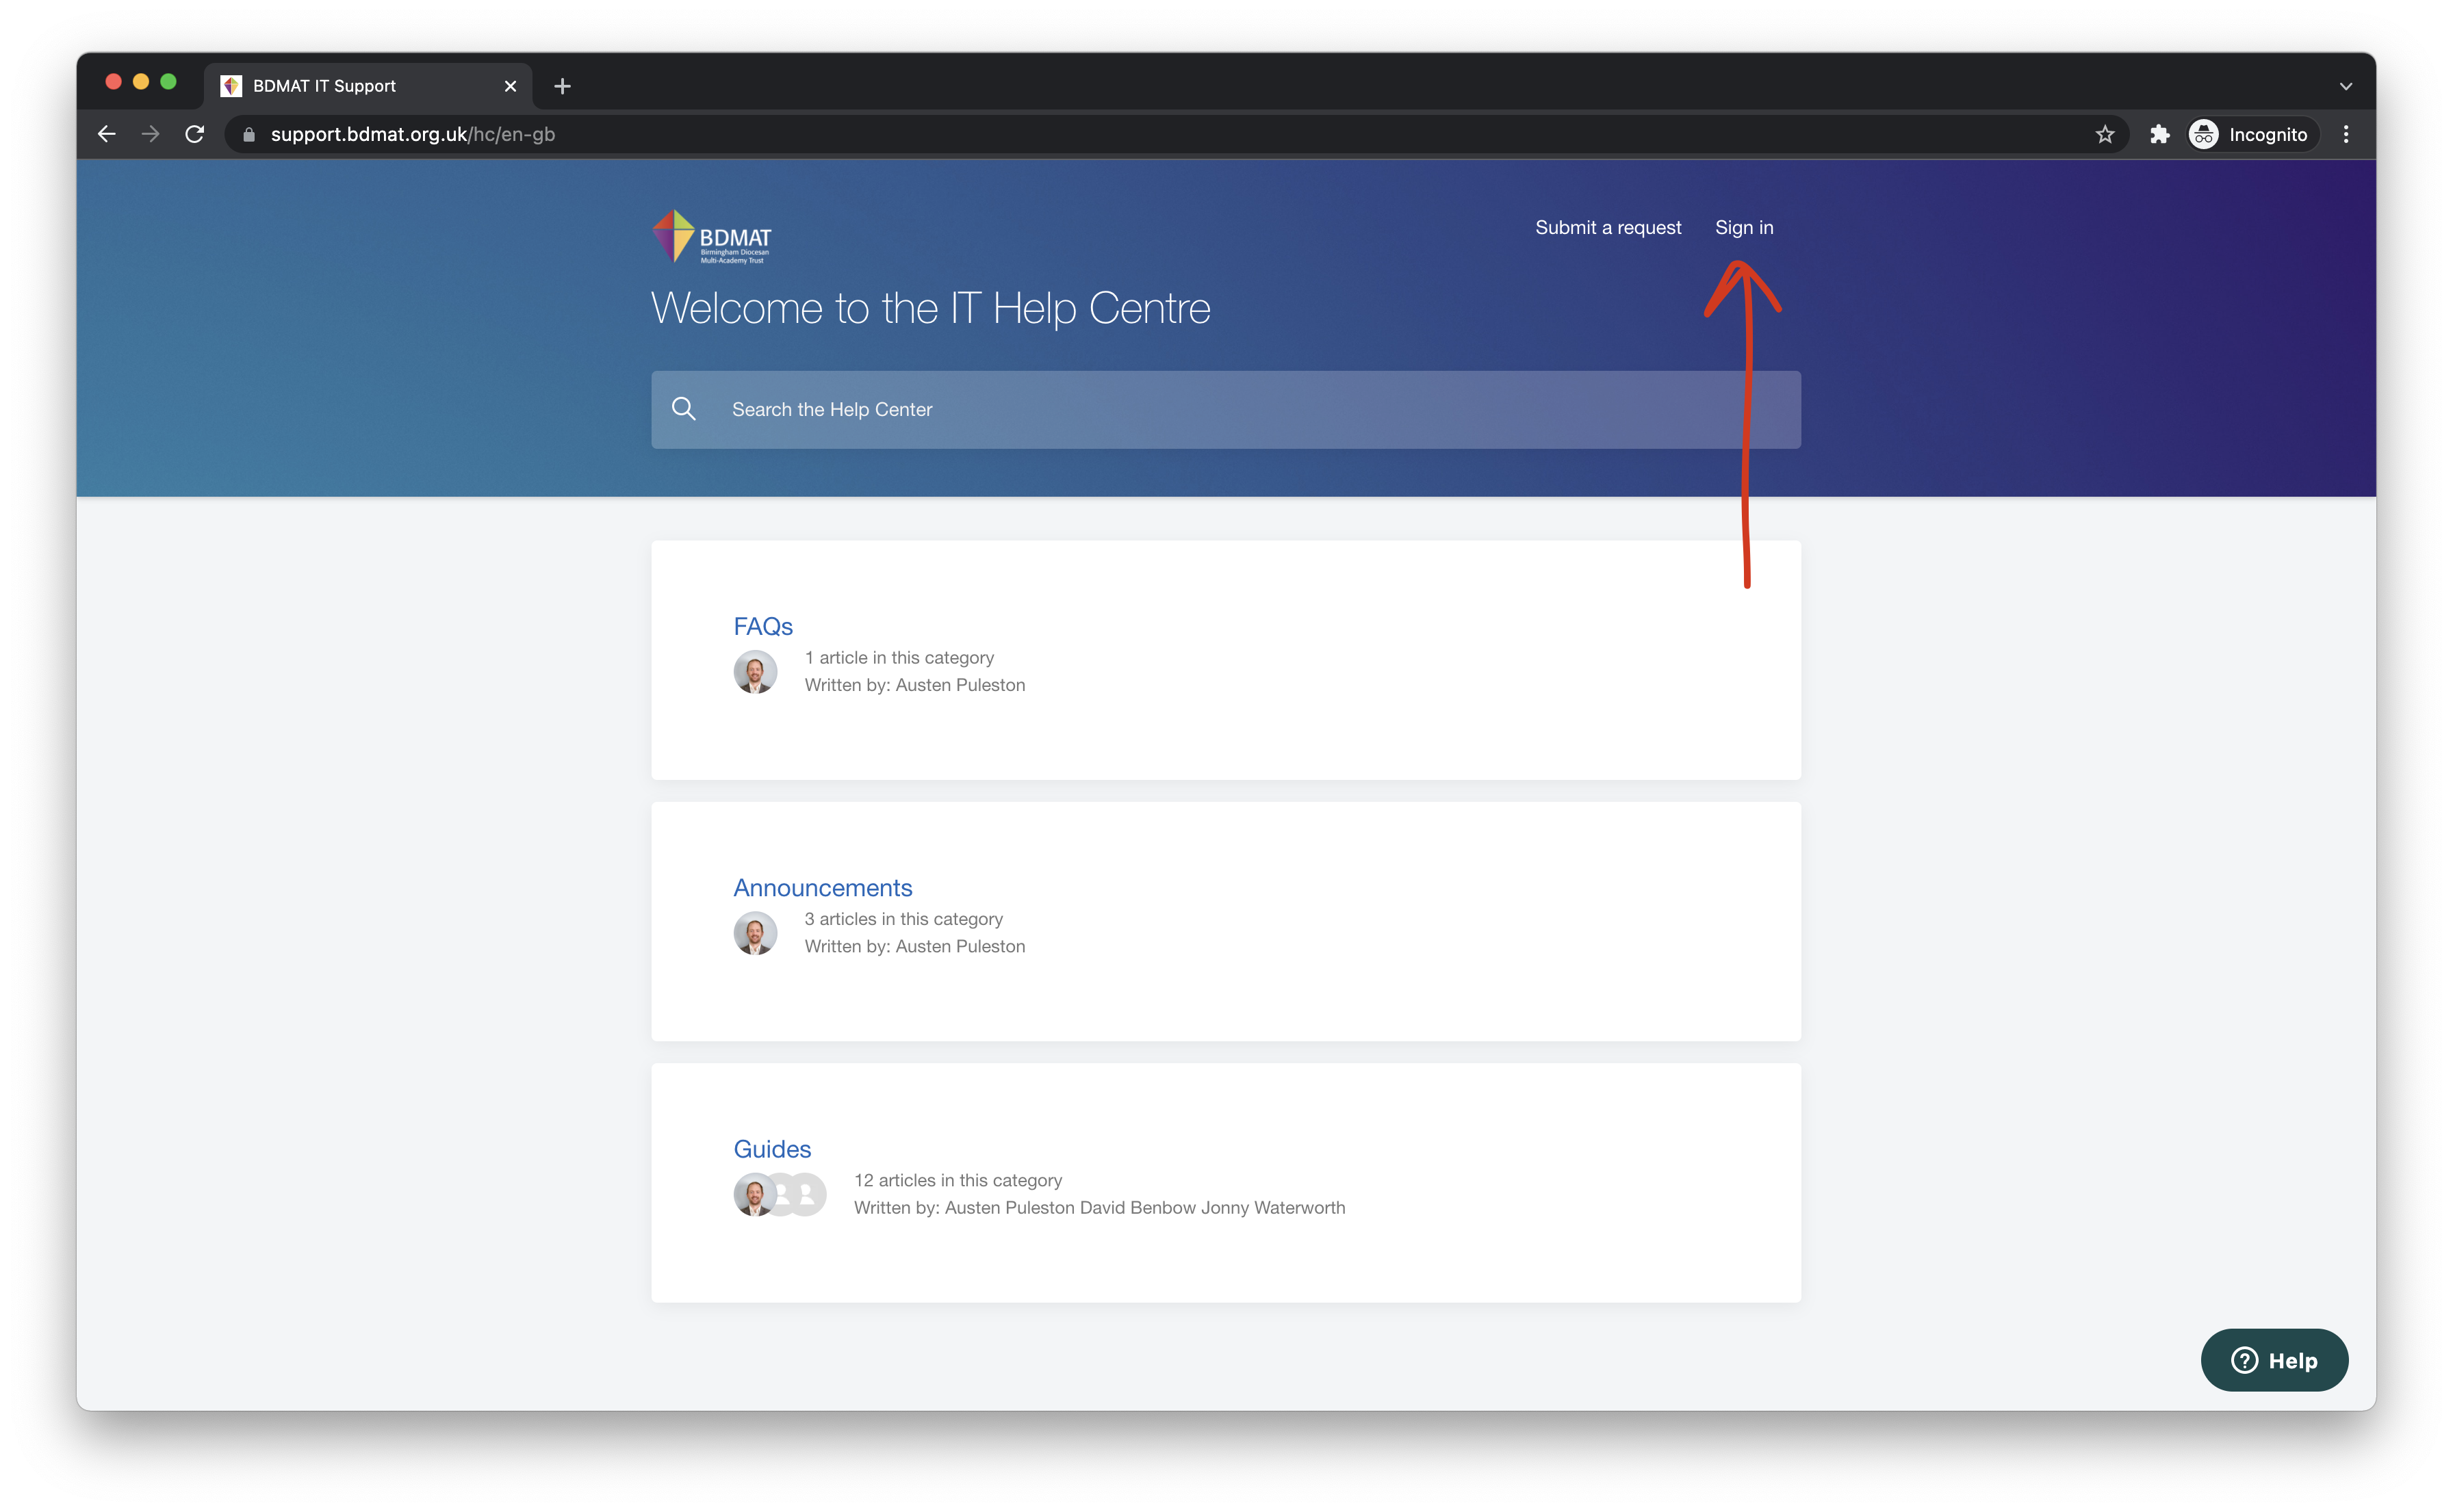Click the Sign in link
The height and width of the screenshot is (1512, 2453).
coord(1744,228)
